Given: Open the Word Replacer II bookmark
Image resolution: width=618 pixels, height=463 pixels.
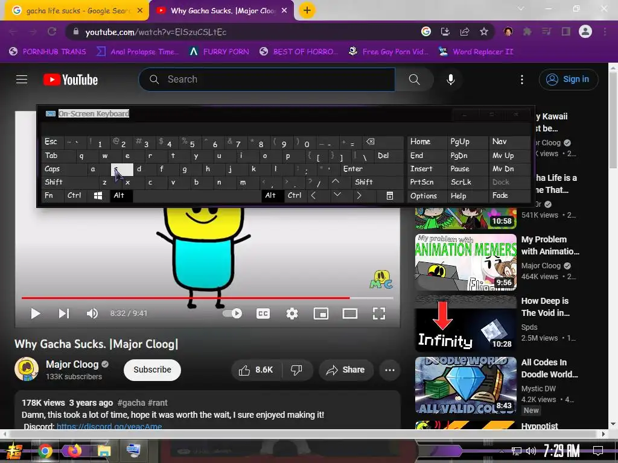Looking at the screenshot, I should (x=476, y=52).
